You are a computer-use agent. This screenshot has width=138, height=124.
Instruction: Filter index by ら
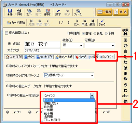pyautogui.click(x=125, y=85)
